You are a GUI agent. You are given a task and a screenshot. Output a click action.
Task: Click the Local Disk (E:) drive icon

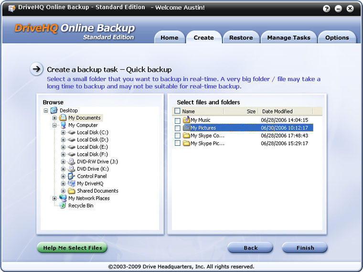click(x=72, y=147)
